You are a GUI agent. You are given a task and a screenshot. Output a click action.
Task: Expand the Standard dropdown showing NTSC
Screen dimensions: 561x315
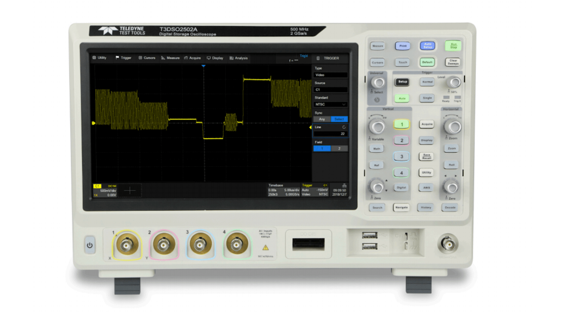pos(331,105)
